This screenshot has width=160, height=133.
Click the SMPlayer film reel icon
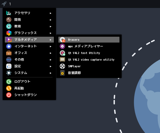tap(62, 66)
